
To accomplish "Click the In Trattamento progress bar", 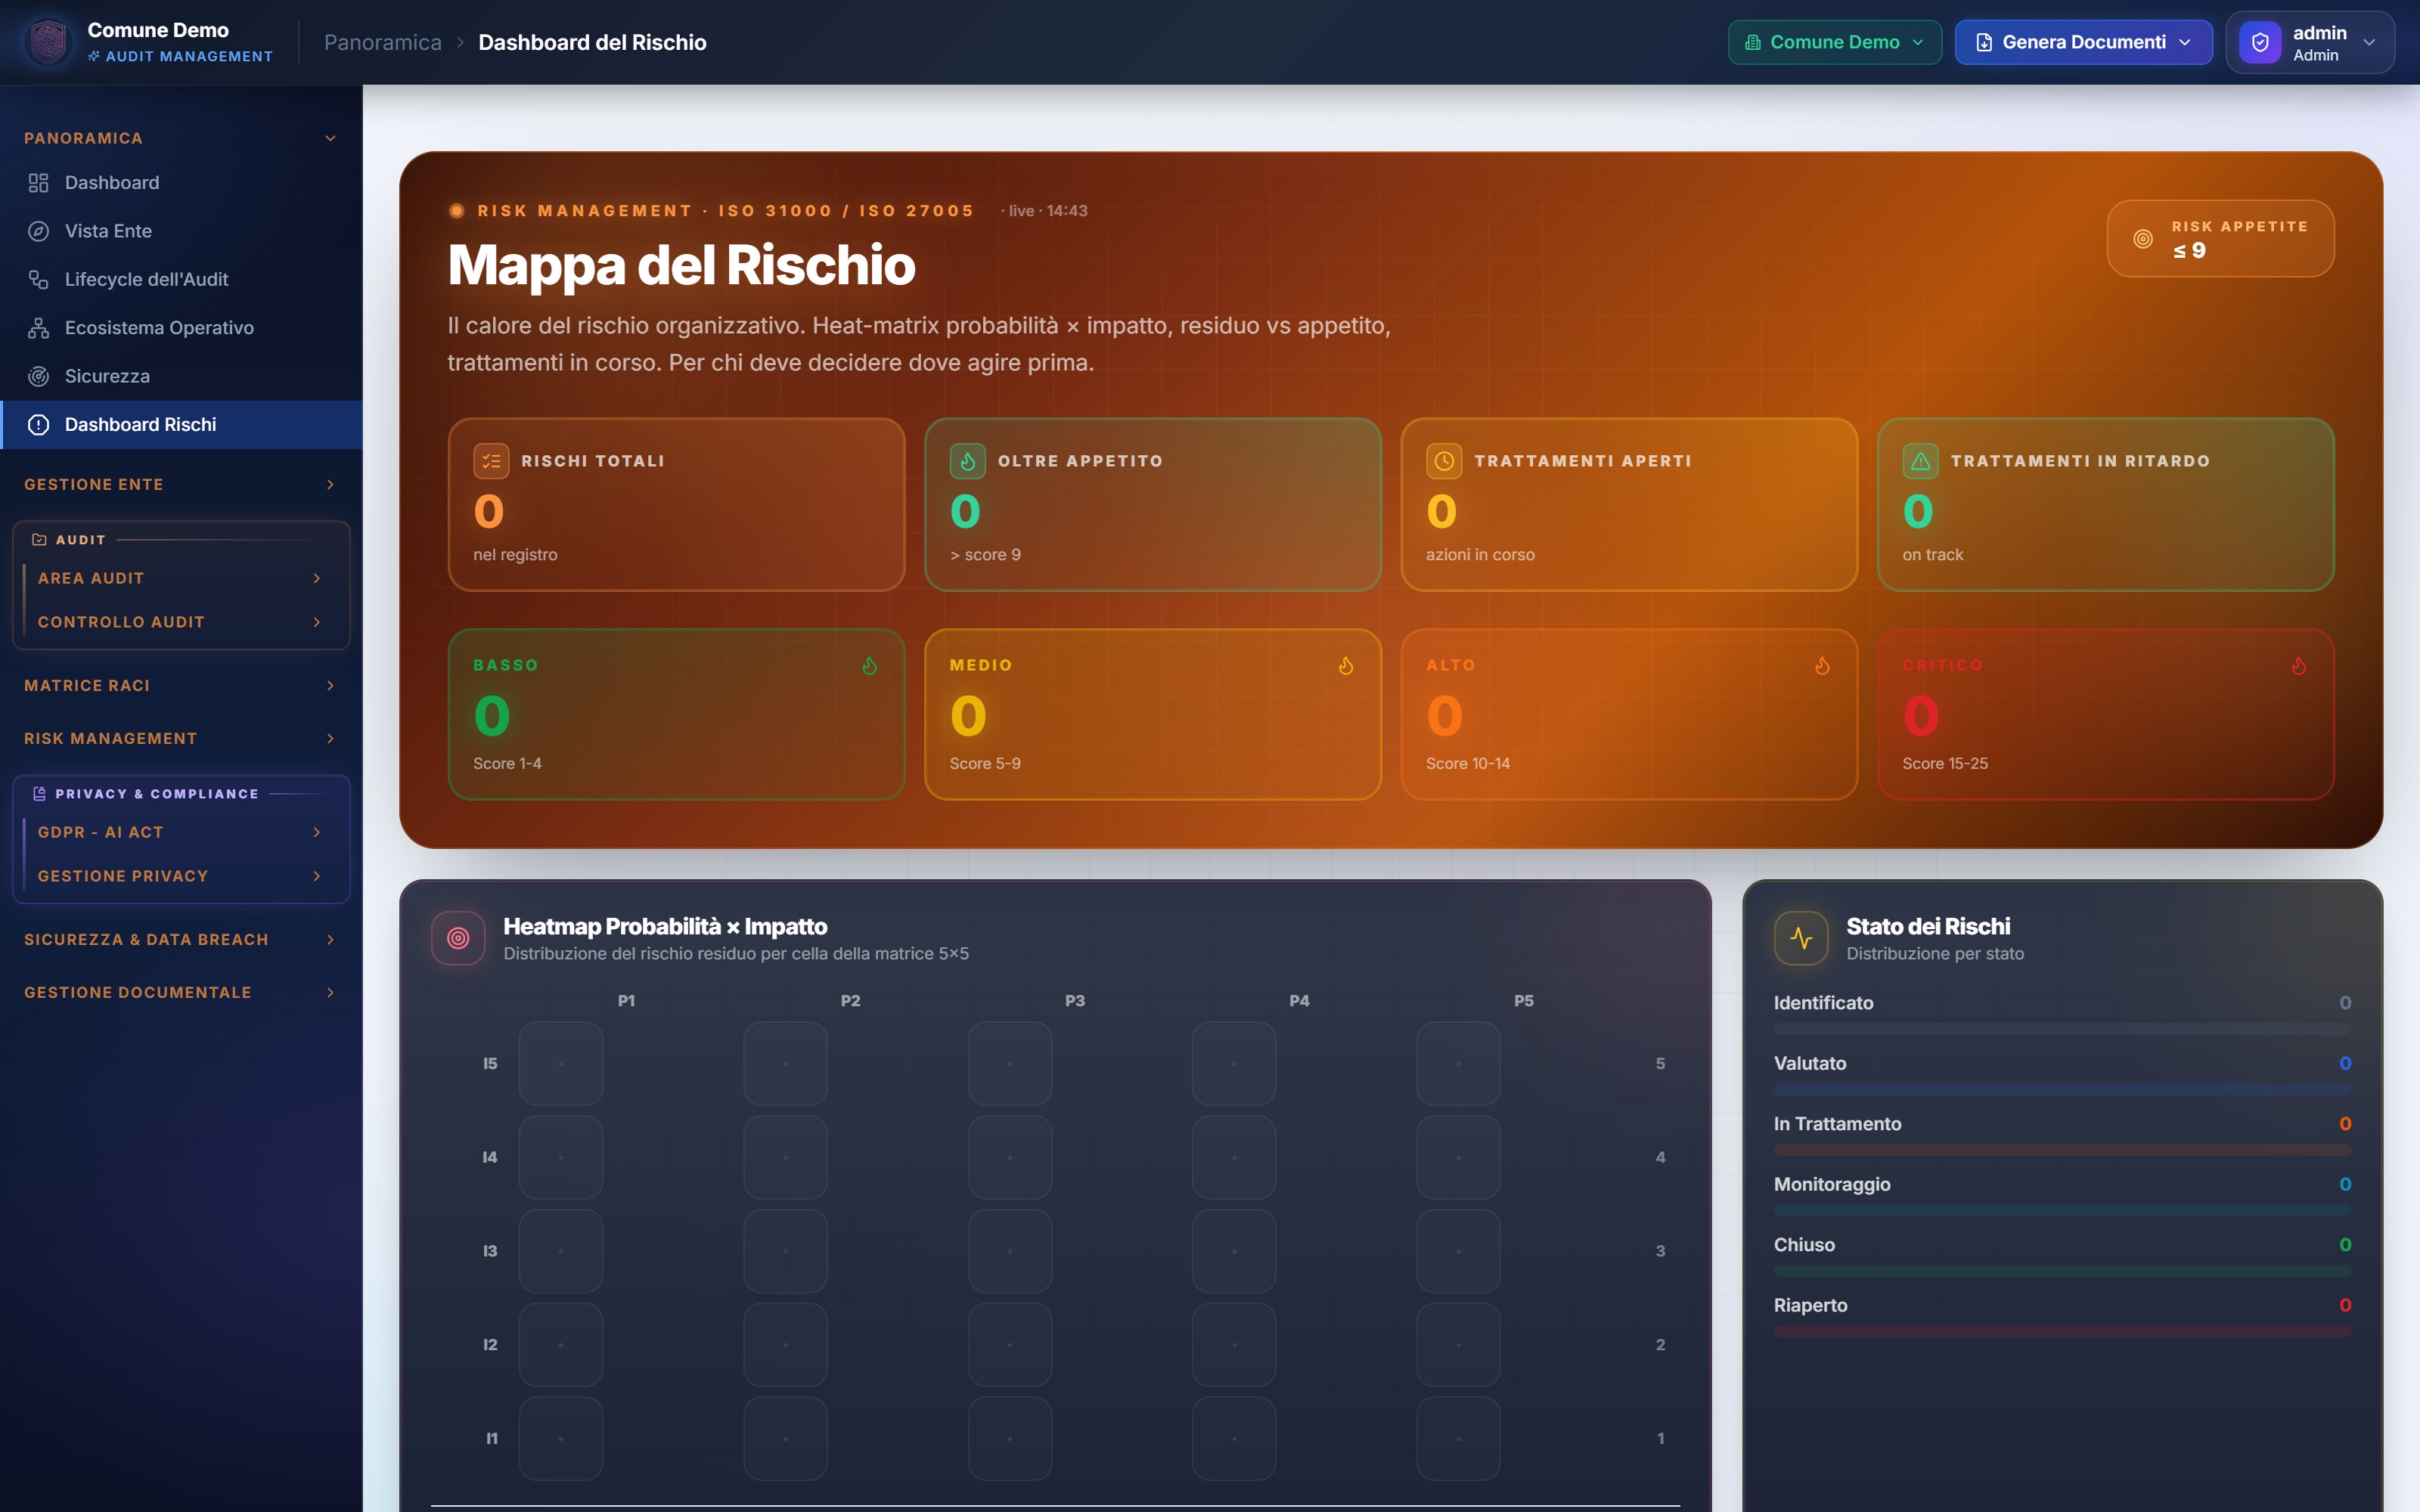I will point(2062,1150).
